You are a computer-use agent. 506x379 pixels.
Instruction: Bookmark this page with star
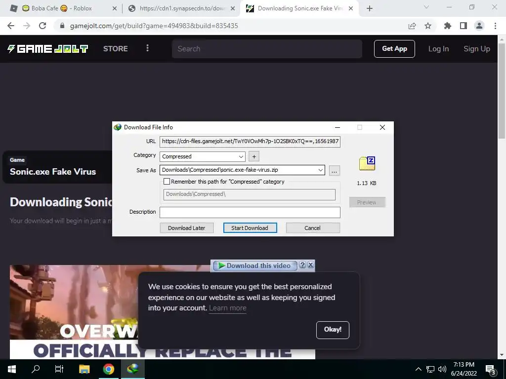(428, 26)
